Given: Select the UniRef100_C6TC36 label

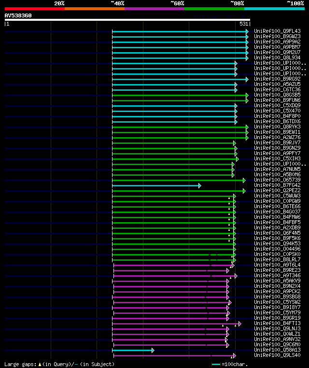Looking at the screenshot, I should point(277,89).
